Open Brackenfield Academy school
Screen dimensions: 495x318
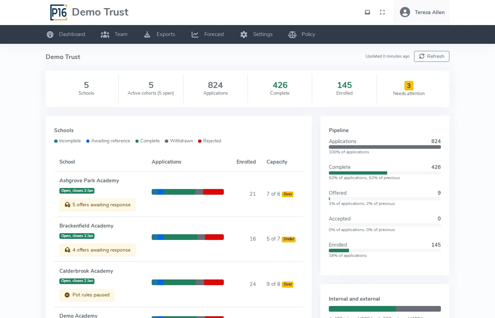(86, 226)
